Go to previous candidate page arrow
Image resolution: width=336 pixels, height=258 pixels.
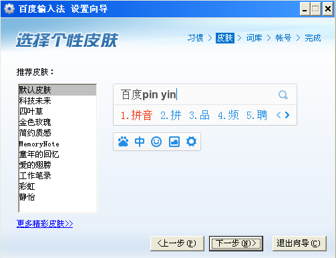[x=279, y=115]
